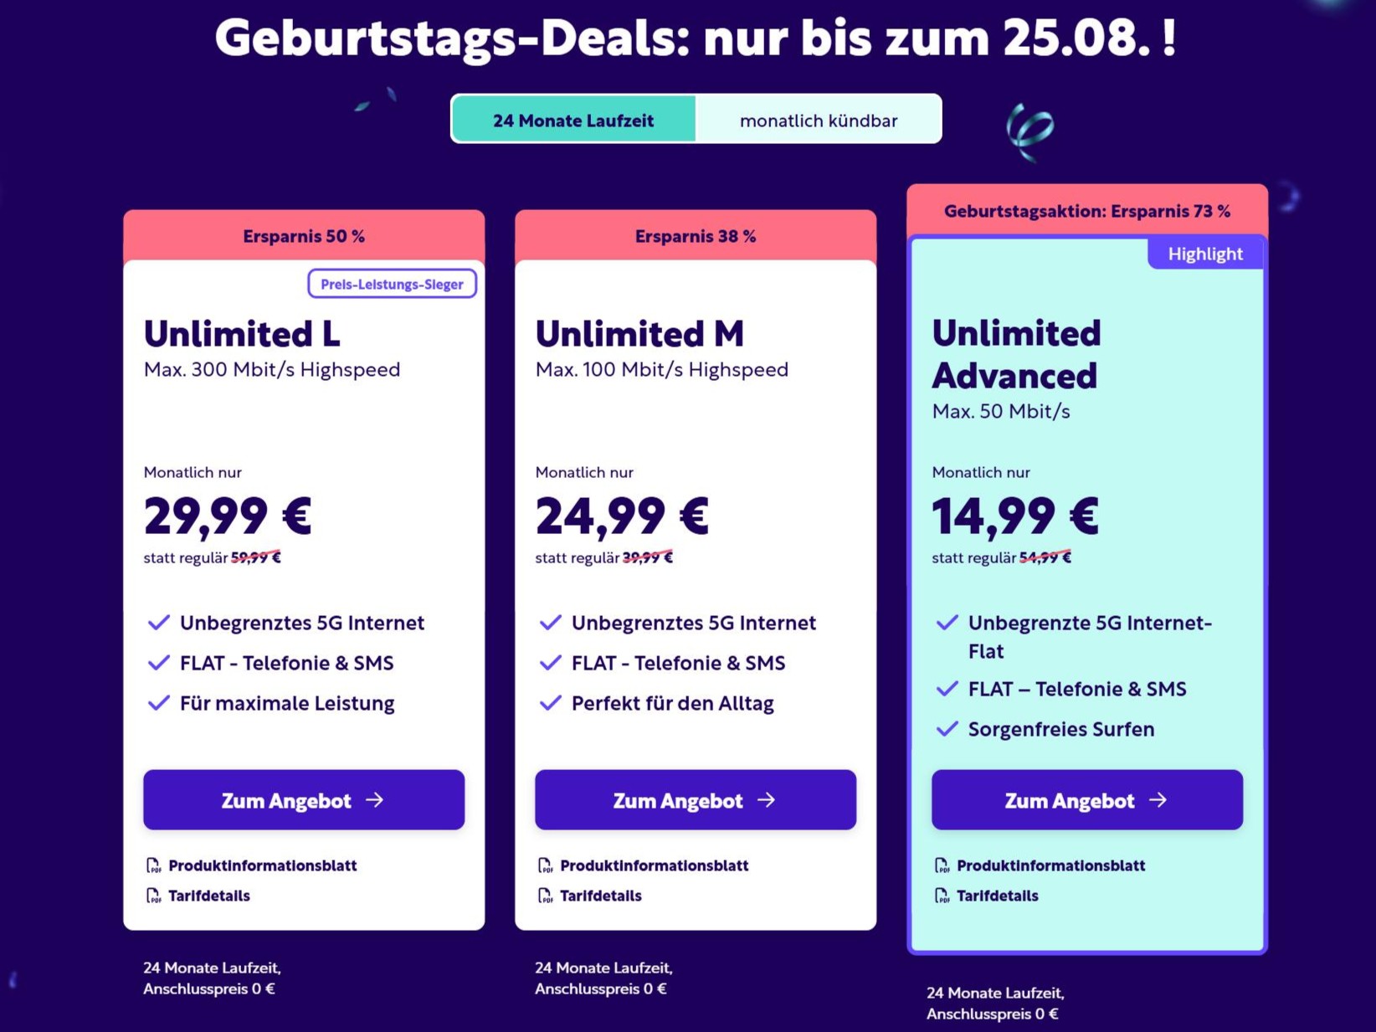Click PDF icon next to Unlimited L Tarifdetails
The image size is (1376, 1032).
(153, 896)
